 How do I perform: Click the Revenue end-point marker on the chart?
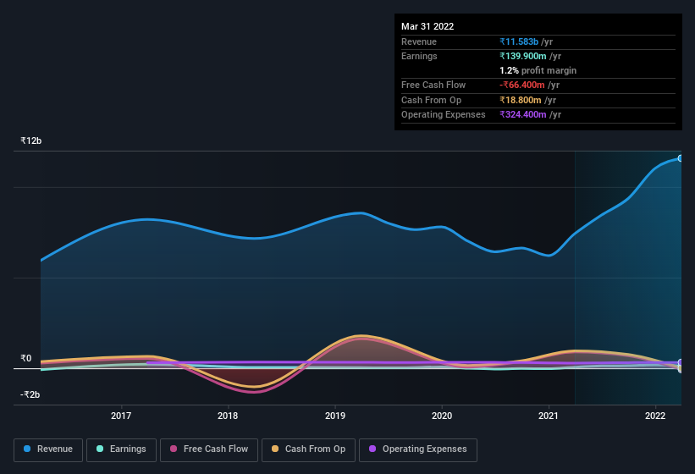click(681, 158)
